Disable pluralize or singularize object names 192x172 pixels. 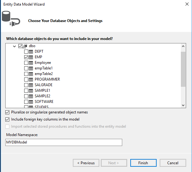tap(7, 112)
